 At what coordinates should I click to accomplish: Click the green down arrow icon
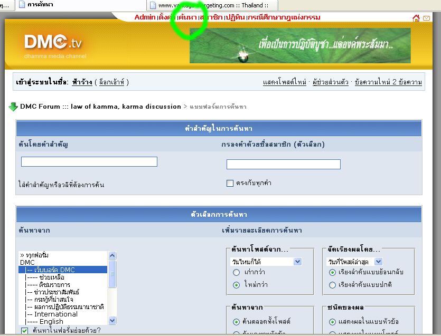point(13,107)
